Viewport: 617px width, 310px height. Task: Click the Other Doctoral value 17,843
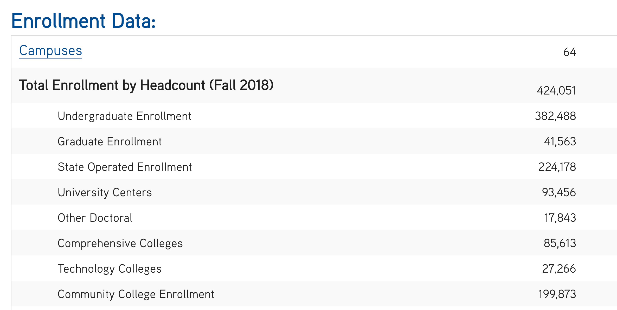point(560,218)
